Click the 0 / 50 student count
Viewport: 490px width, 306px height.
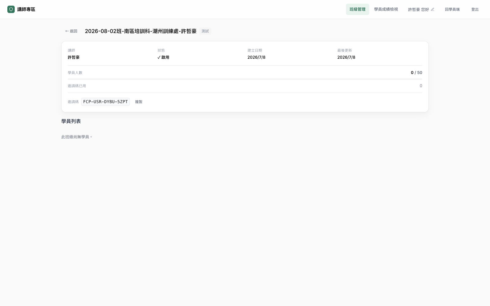pos(417,73)
